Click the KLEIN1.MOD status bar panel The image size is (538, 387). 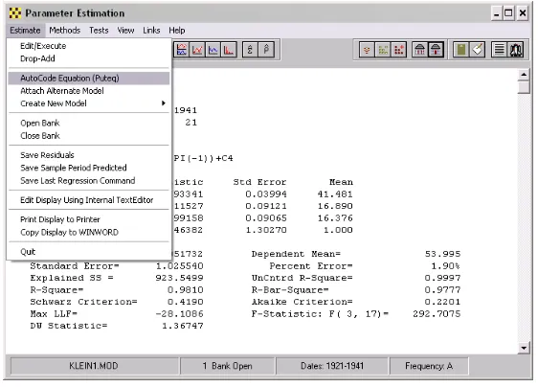click(x=94, y=366)
